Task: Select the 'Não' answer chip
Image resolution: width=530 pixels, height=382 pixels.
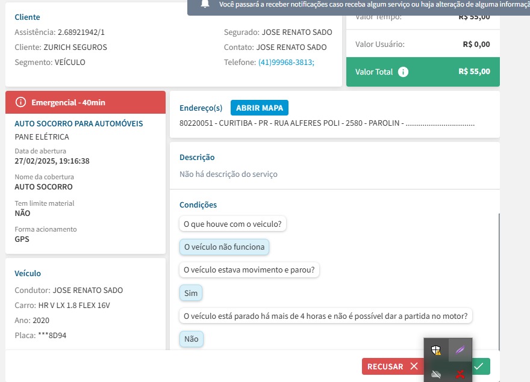Action: click(x=192, y=339)
